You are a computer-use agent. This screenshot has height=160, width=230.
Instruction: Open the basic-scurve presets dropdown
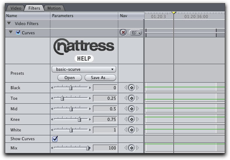(x=84, y=69)
